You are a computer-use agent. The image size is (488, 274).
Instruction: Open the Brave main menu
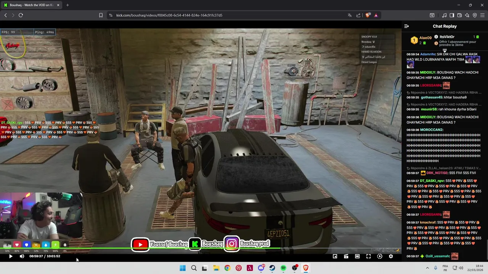point(482,15)
